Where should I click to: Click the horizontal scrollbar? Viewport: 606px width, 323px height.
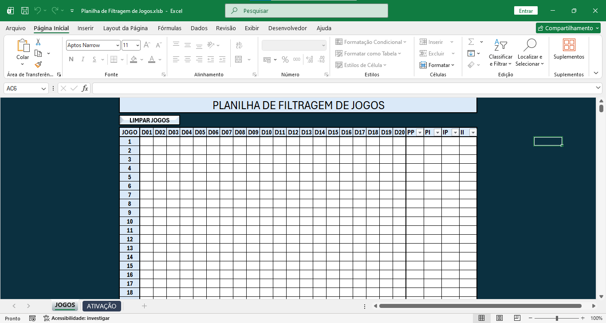click(480, 306)
